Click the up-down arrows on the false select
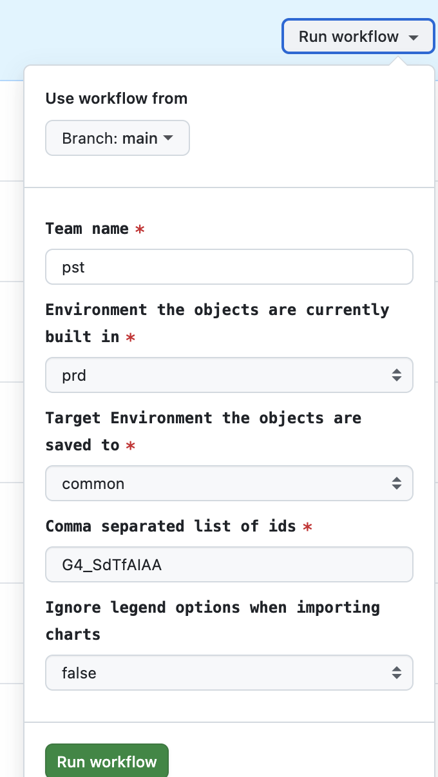 [x=397, y=673]
